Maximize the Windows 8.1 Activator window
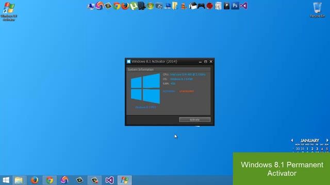The height and width of the screenshot is (185, 330). (x=206, y=62)
